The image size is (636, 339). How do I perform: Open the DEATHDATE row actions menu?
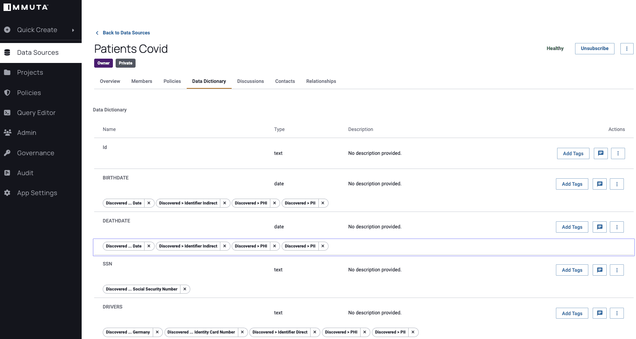[x=616, y=227]
